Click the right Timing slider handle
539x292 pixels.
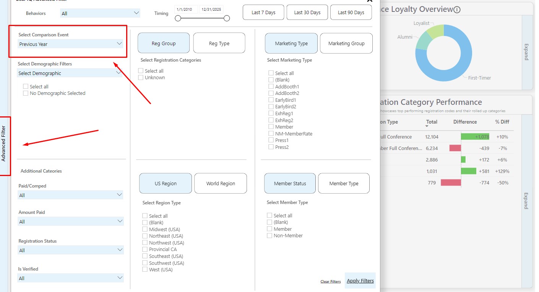pos(227,18)
